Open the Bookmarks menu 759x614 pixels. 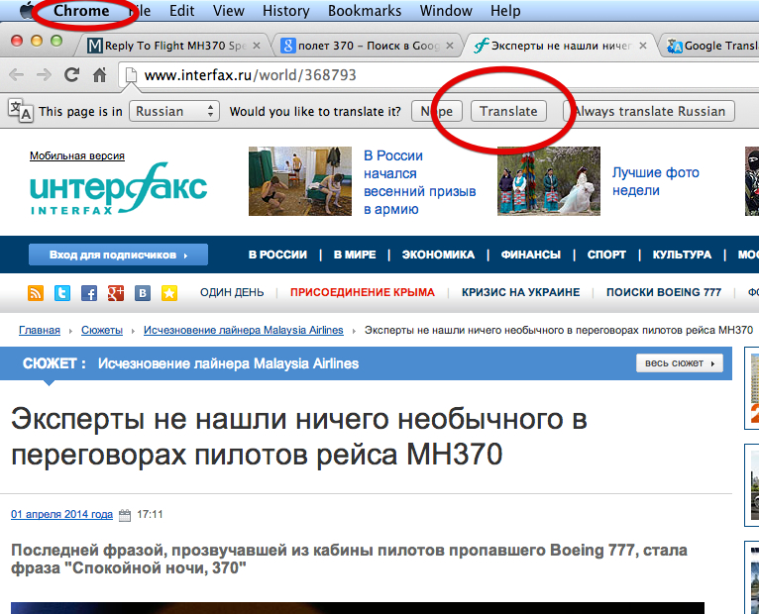point(365,11)
